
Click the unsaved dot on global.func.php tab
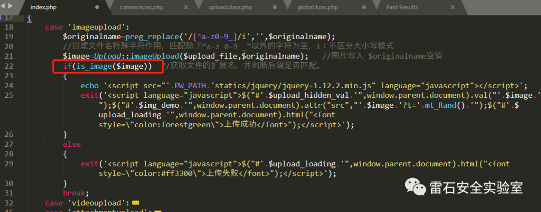click(364, 7)
